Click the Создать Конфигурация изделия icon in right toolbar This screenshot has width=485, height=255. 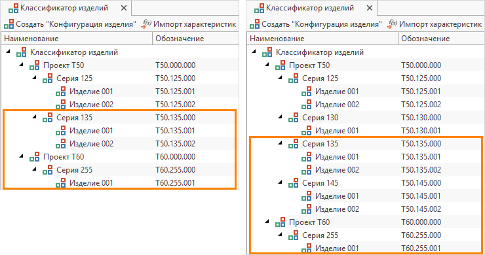pyautogui.click(x=255, y=24)
